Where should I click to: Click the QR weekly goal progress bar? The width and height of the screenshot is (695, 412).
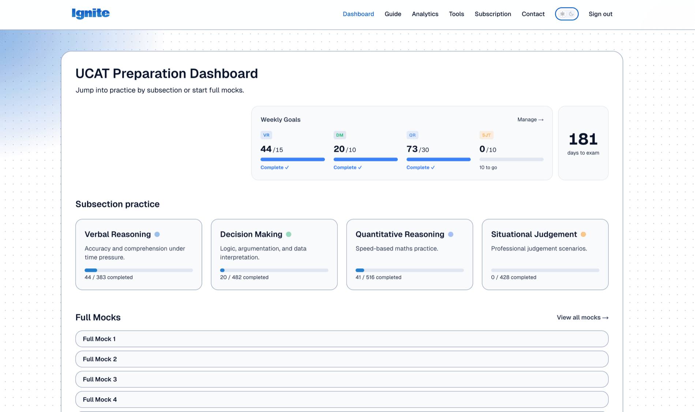click(x=439, y=160)
